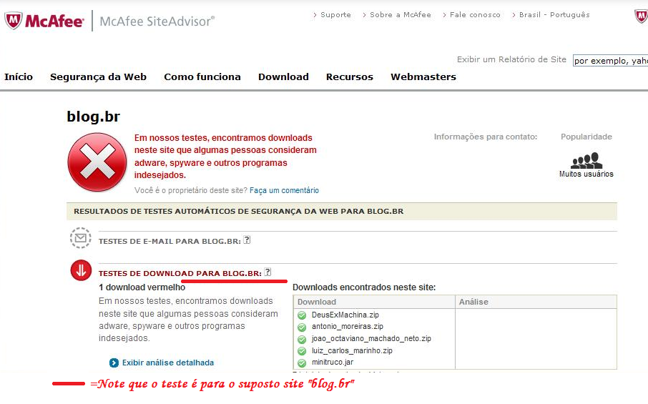Click green check icon beside minitruco.jar
This screenshot has height=404, width=648.
click(302, 363)
